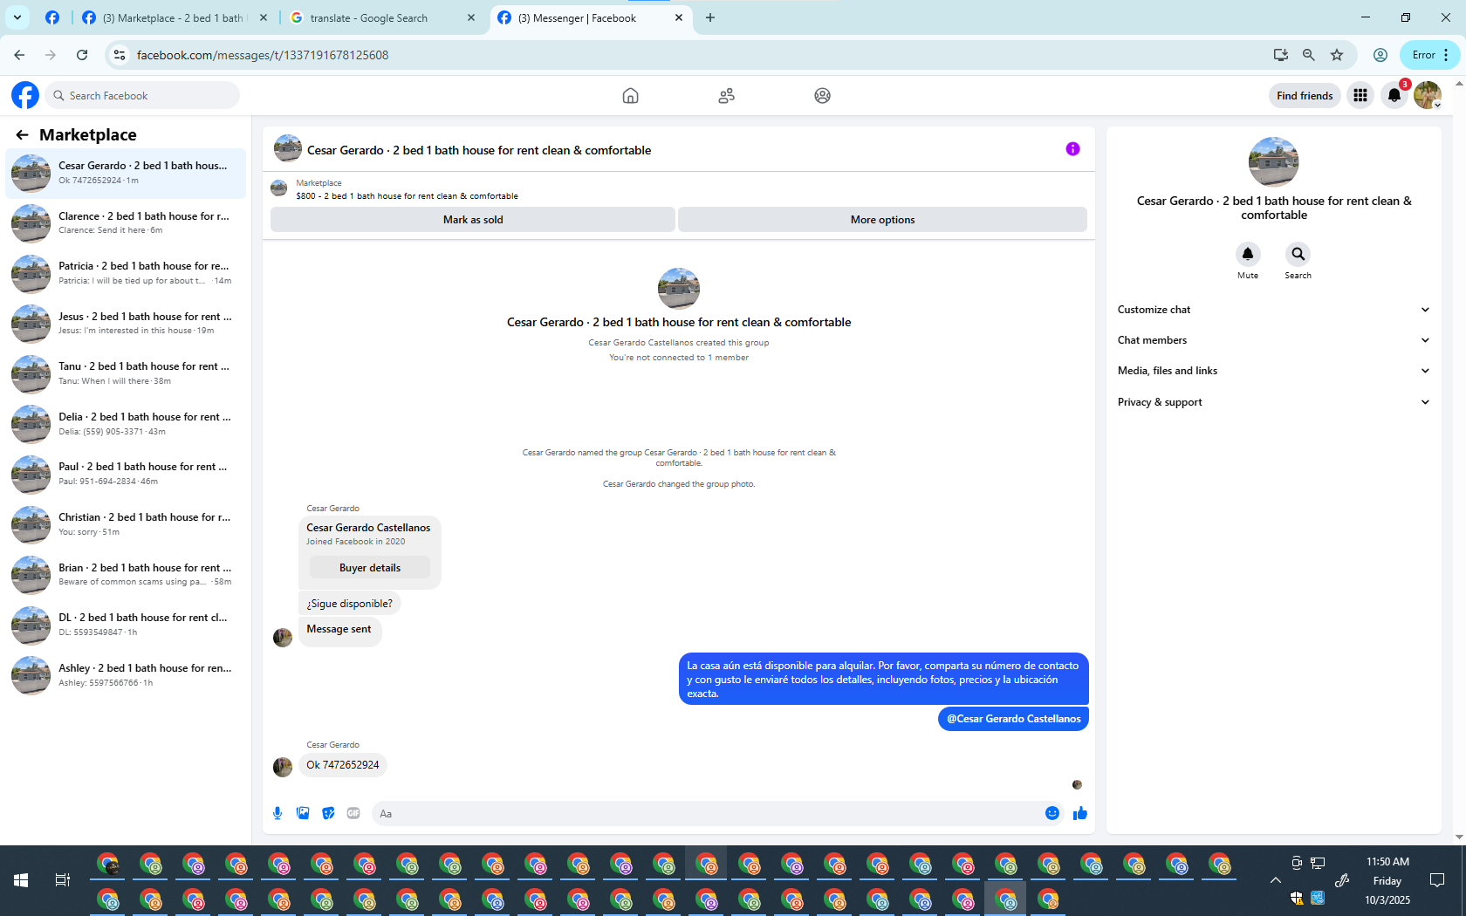Screen dimensions: 1466x916
Task: Click the $800 Marketplace listing link
Action: pyautogui.click(x=407, y=196)
